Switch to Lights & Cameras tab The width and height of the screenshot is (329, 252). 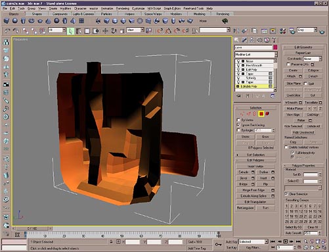coord(83,14)
